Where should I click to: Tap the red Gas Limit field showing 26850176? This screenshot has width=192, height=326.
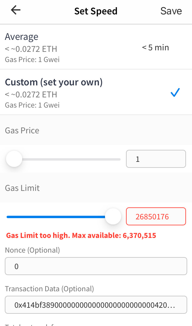tap(156, 216)
